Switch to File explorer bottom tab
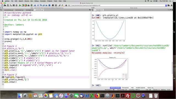 pos(125,88)
